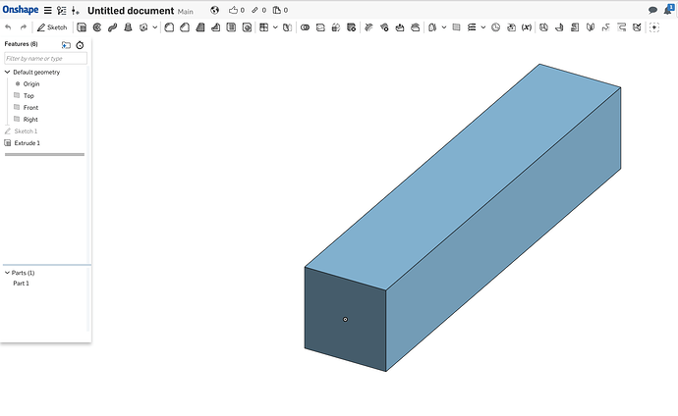Click the rollback bar under Extrude 1
Screen dimensions: 678x416
tap(44, 154)
